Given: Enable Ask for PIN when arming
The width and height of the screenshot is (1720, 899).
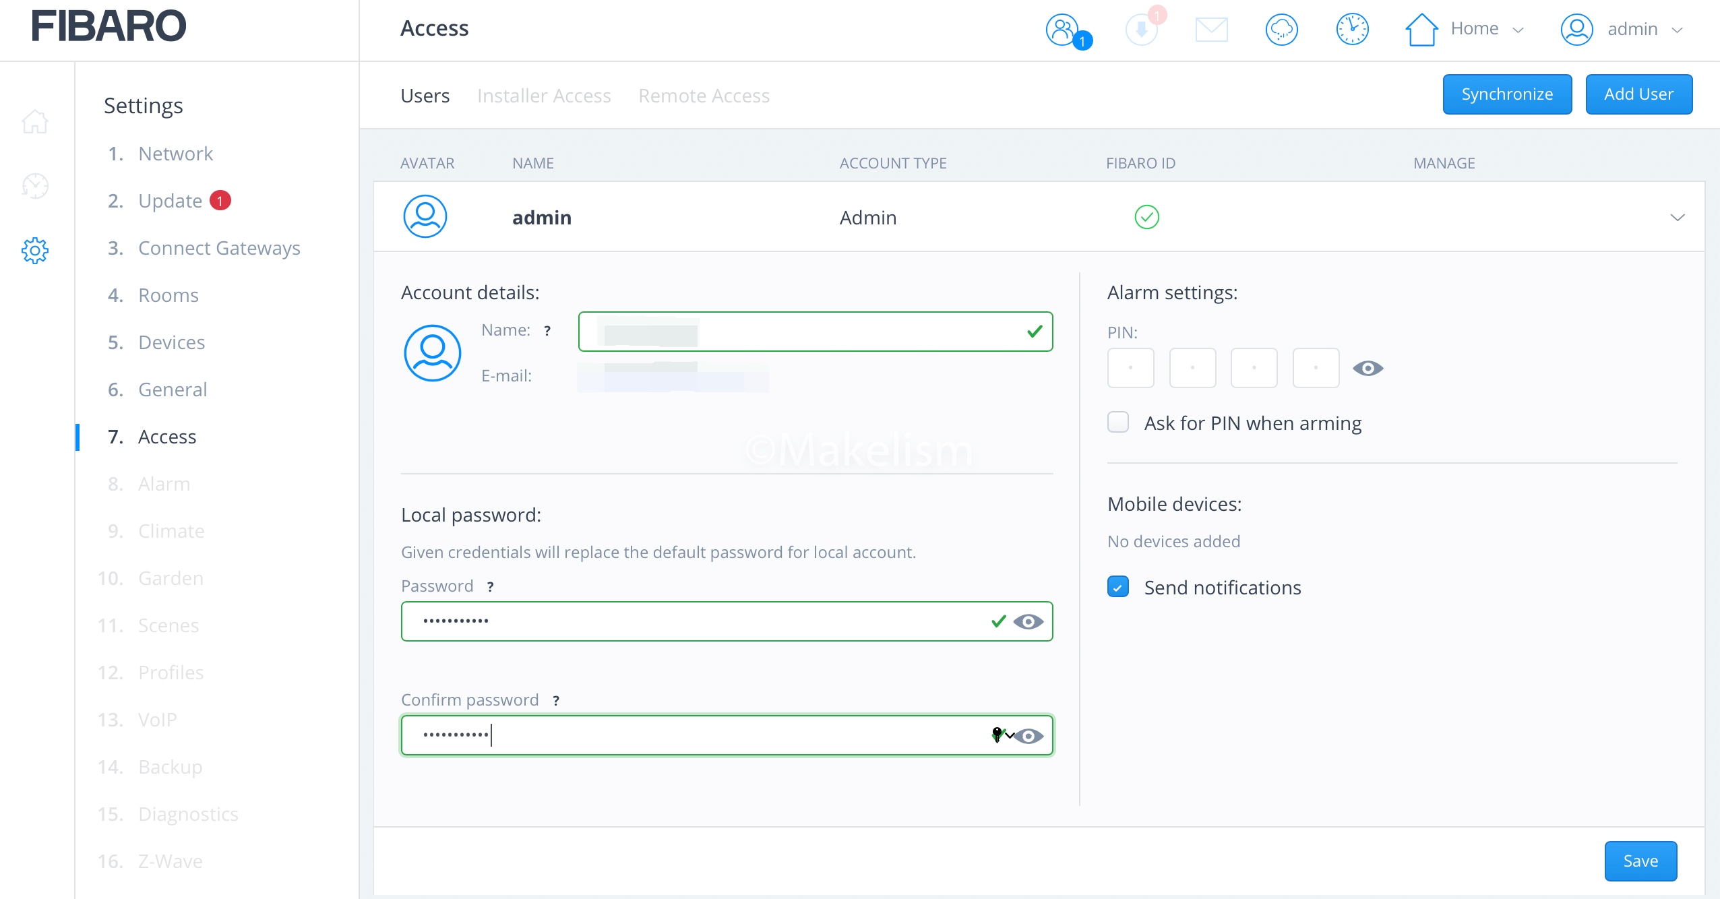Looking at the screenshot, I should 1118,423.
